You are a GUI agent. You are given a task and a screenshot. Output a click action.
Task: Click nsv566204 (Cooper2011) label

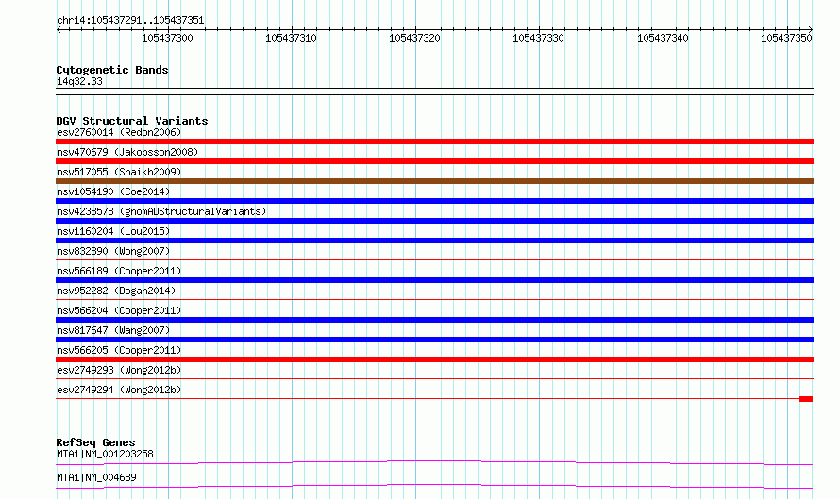[119, 310]
